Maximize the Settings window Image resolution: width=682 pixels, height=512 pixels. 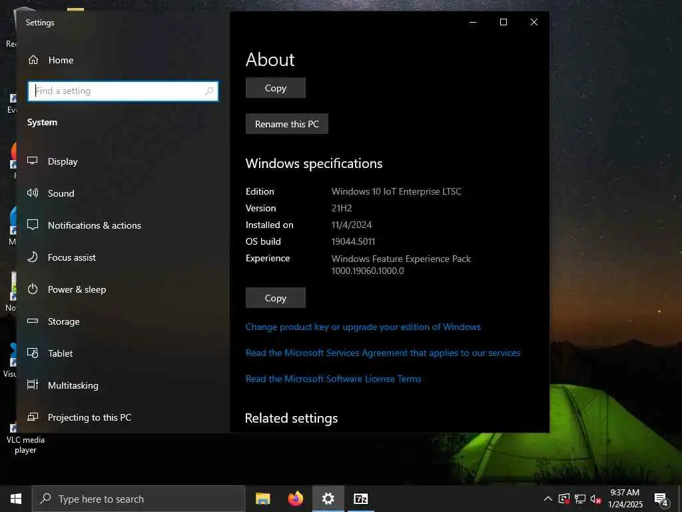click(x=504, y=22)
